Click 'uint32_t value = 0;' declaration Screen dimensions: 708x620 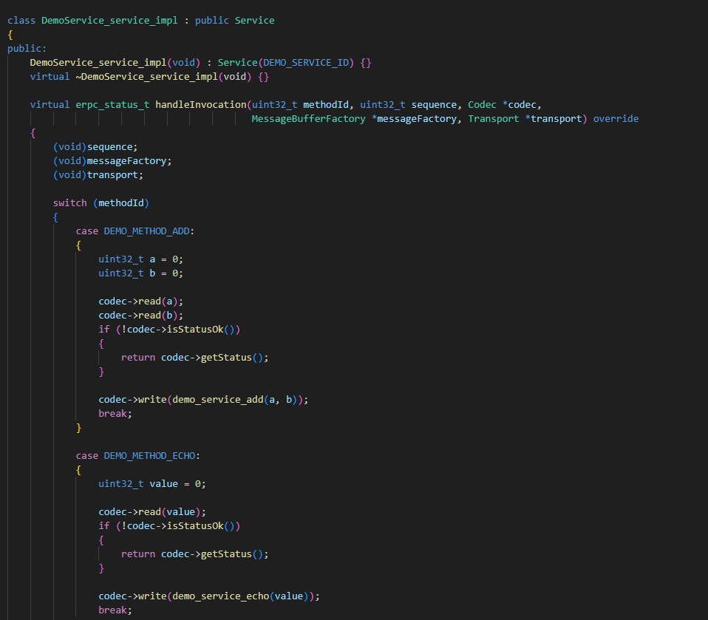coord(152,484)
